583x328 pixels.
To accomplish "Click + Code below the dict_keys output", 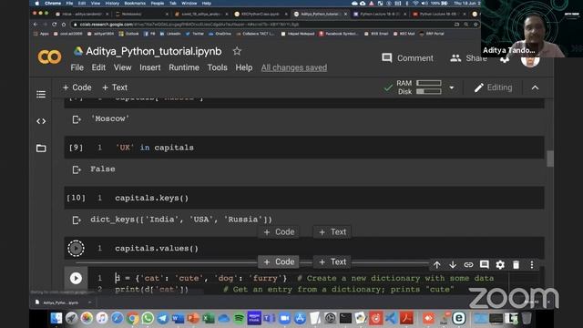I will (279, 232).
